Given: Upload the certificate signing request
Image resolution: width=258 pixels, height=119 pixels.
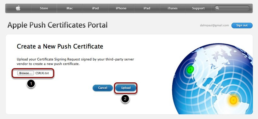Looking at the screenshot, I should point(126,88).
